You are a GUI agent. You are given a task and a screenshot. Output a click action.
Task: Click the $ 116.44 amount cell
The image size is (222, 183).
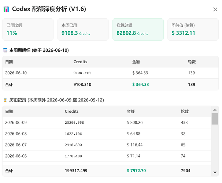(x=135, y=145)
